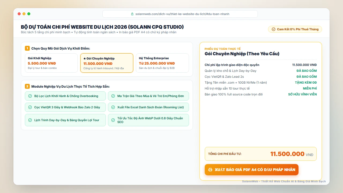Toggle Xuất File Excel Rooming List module
343x193 pixels.
[148, 107]
